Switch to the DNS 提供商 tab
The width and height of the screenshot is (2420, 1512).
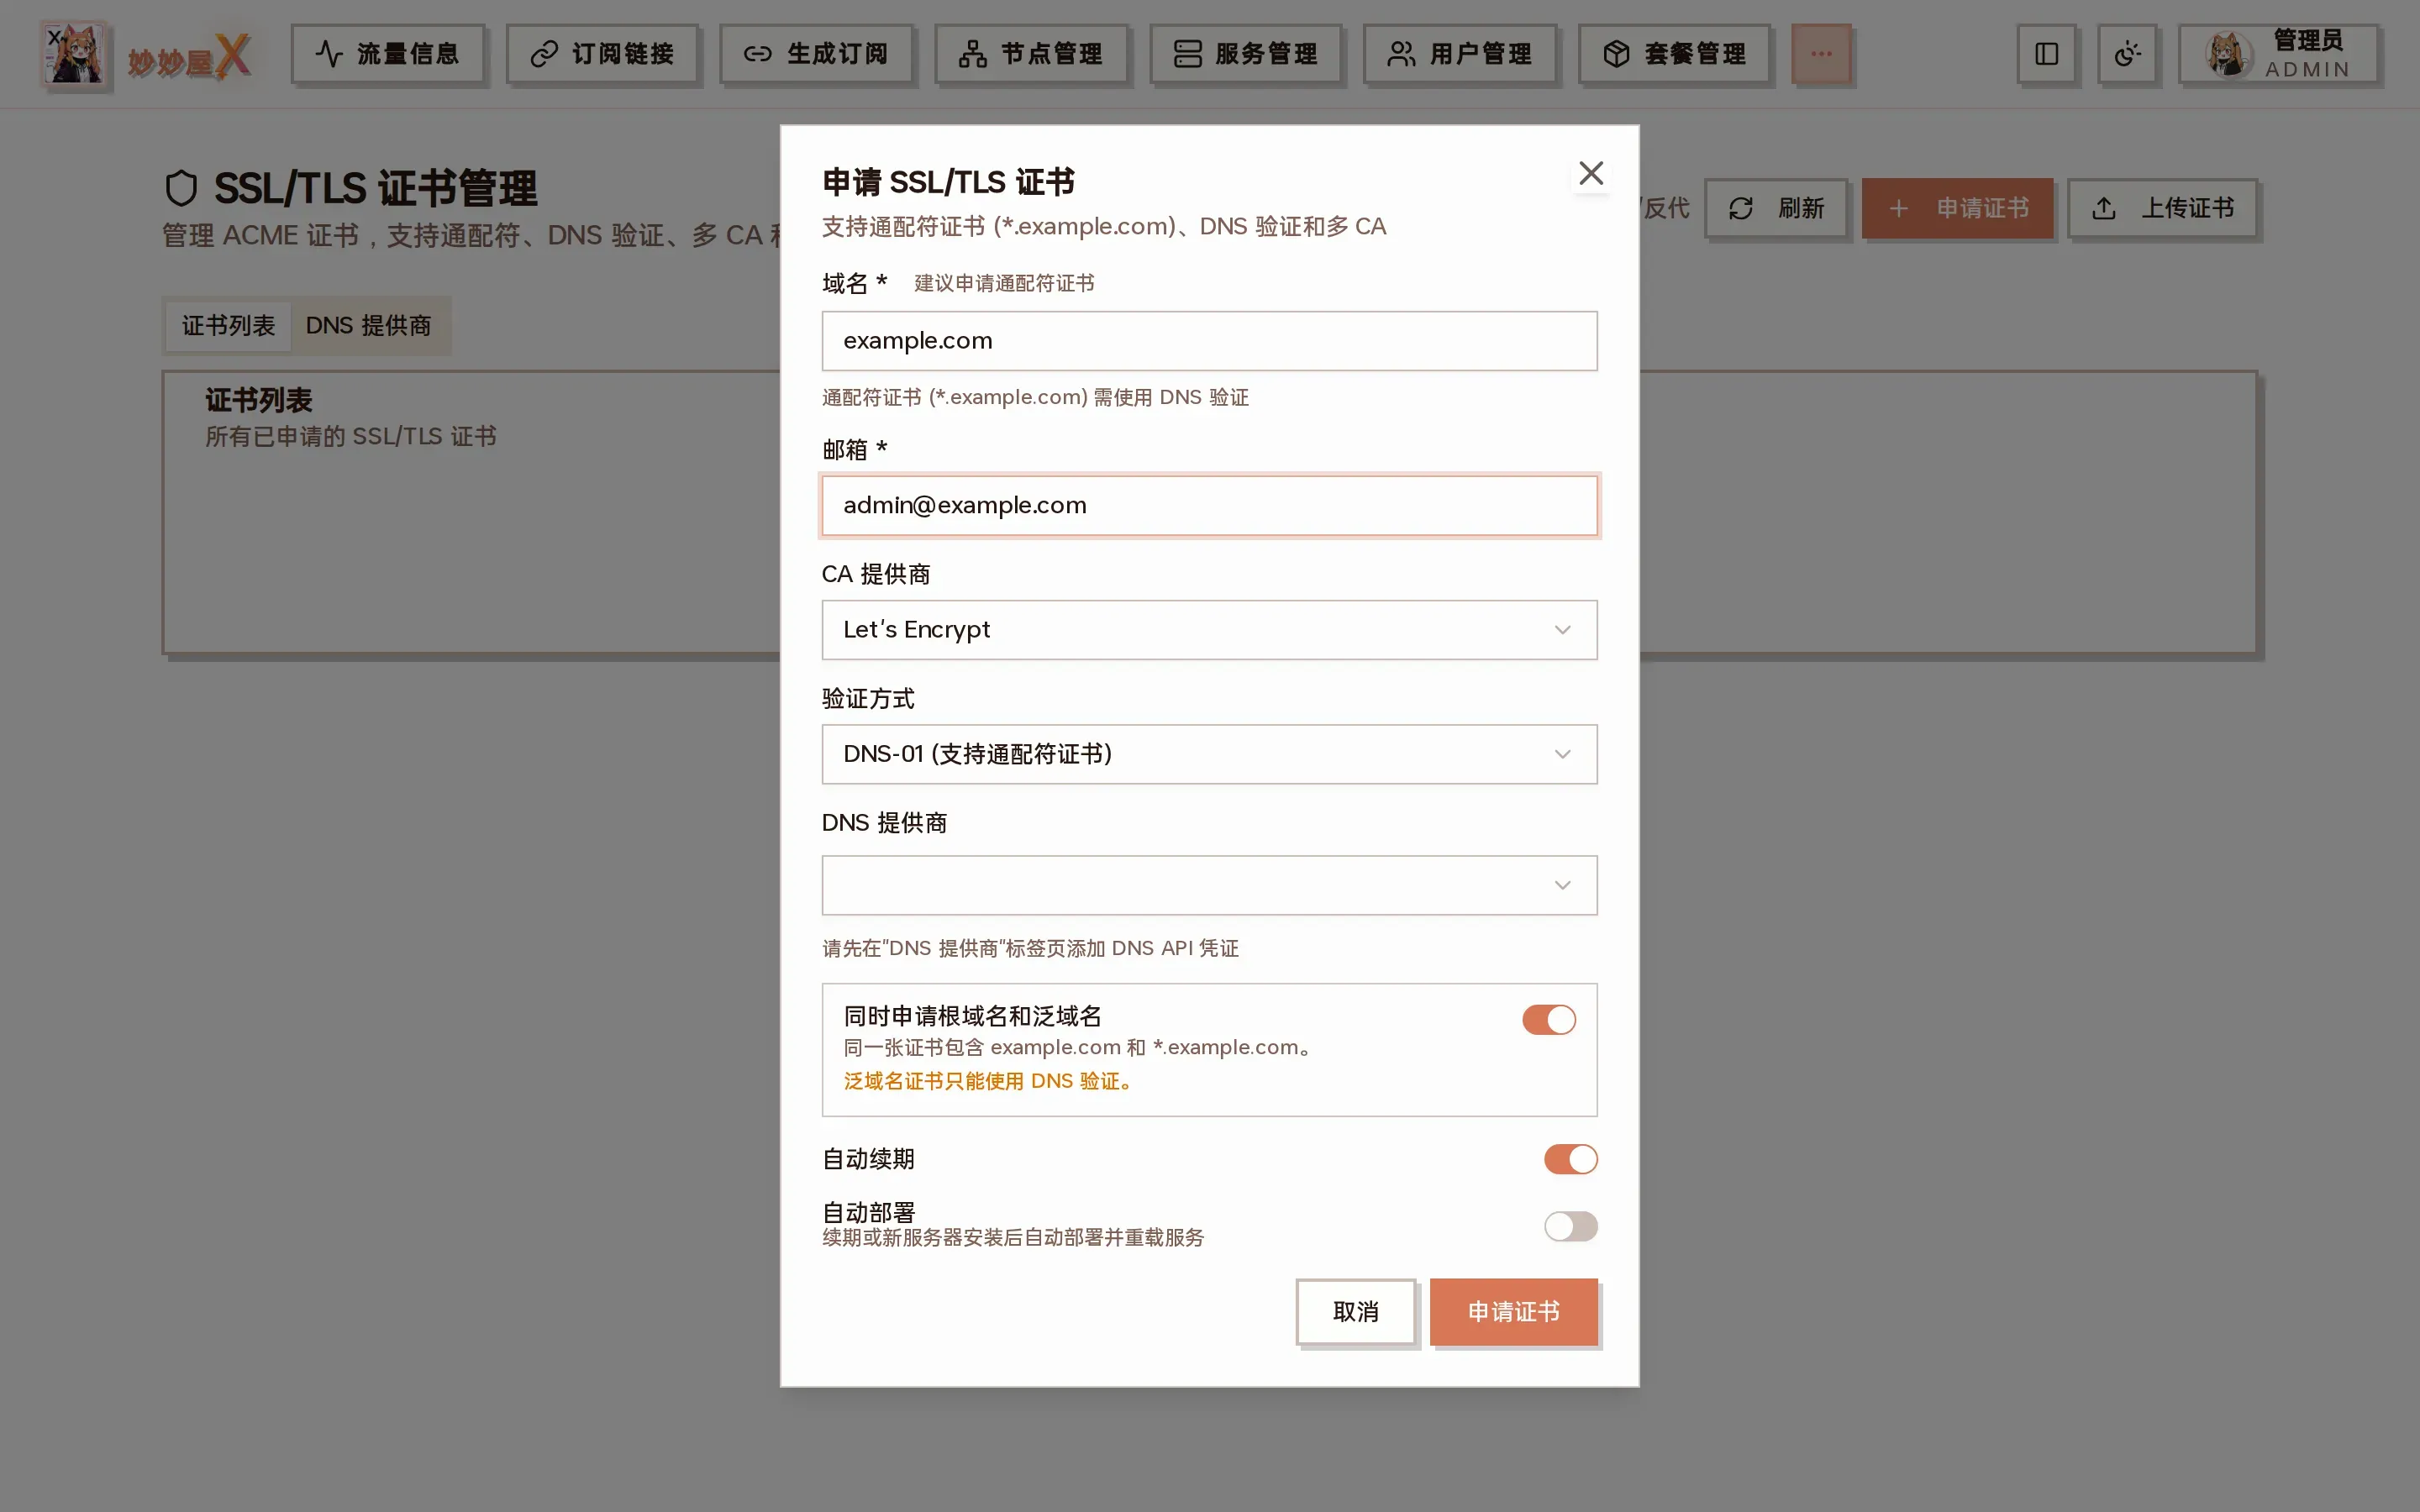(368, 325)
